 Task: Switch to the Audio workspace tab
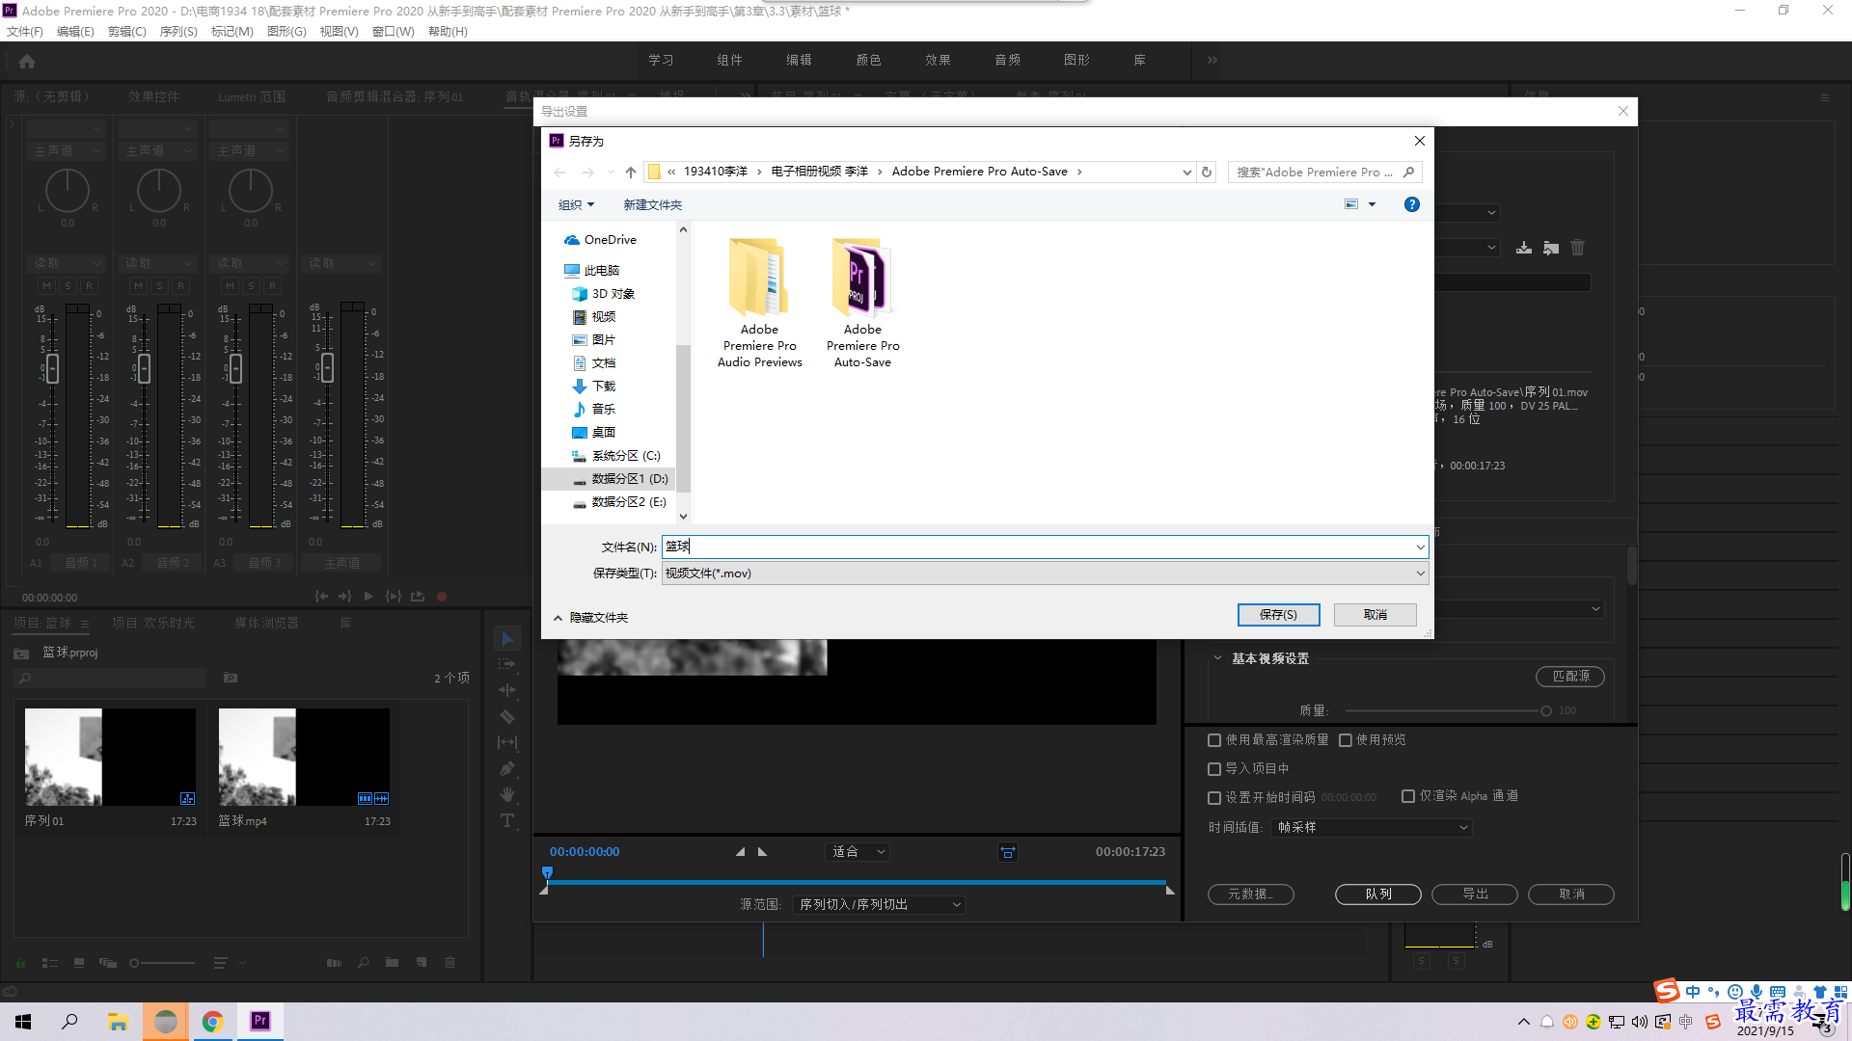coord(1007,61)
